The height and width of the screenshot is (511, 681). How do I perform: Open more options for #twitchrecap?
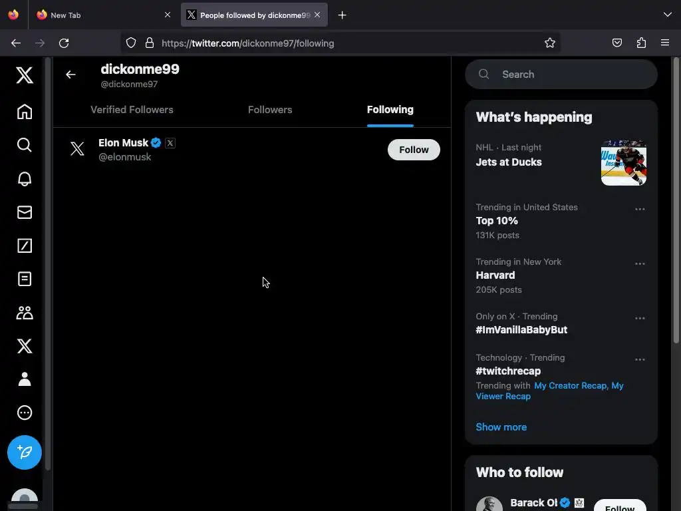(640, 359)
